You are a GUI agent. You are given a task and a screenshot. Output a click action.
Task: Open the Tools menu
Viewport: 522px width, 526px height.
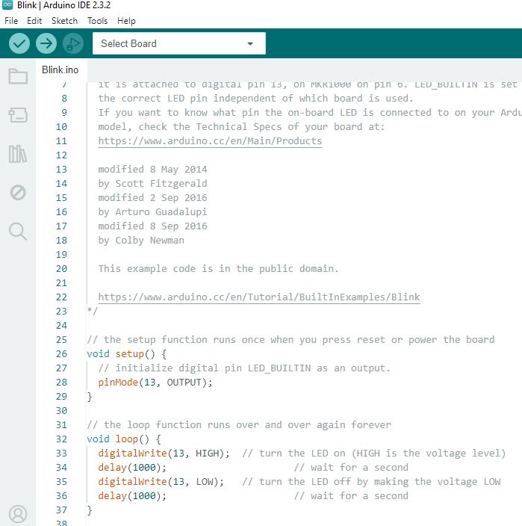click(x=98, y=21)
